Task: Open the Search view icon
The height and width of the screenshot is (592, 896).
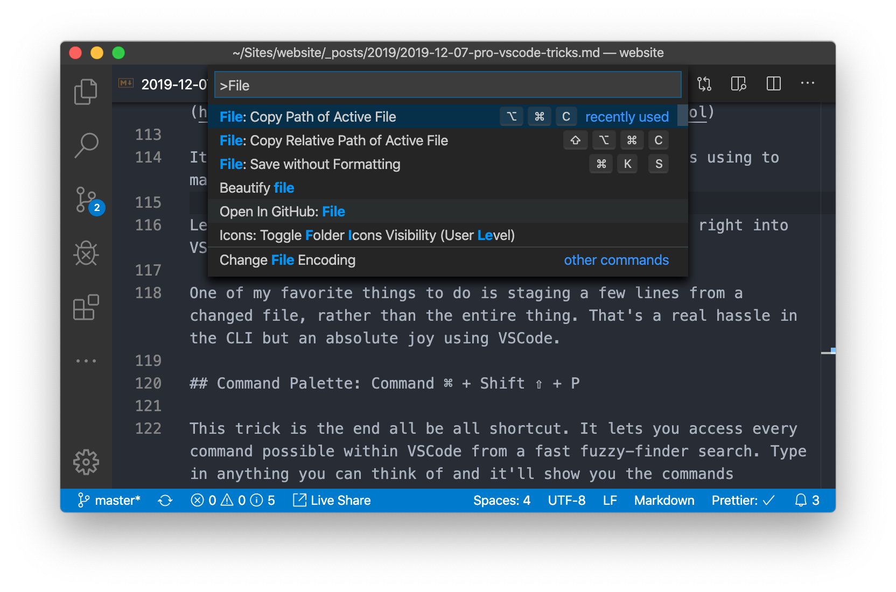Action: coord(86,145)
